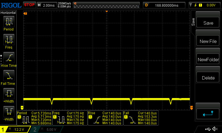This screenshot has width=222, height=133.
Task: Click the Rise Cur:140.0us value
Action: [112, 113]
